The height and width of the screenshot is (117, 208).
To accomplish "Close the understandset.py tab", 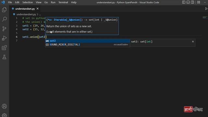I will (38, 9).
